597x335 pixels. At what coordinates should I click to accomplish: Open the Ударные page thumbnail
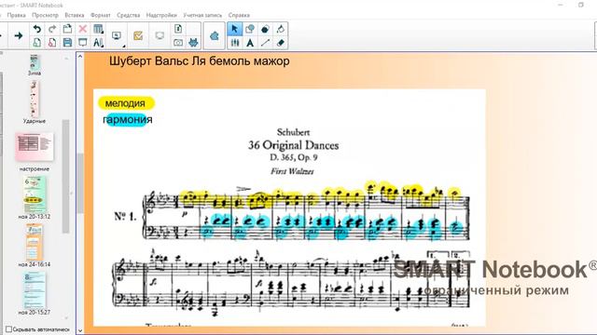(x=35, y=100)
